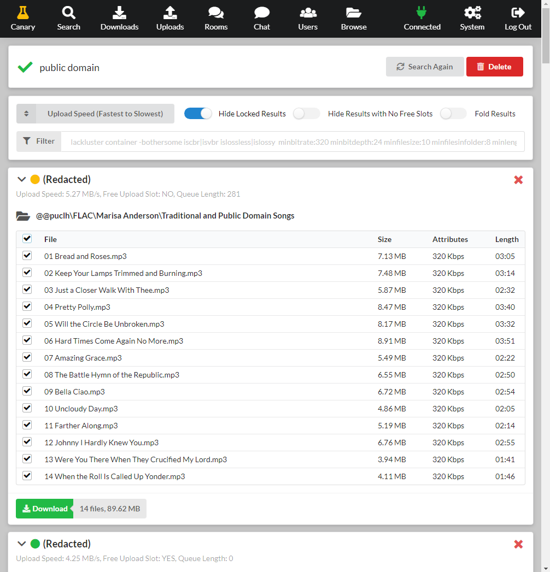
Task: View the Users list
Action: coord(308,18)
